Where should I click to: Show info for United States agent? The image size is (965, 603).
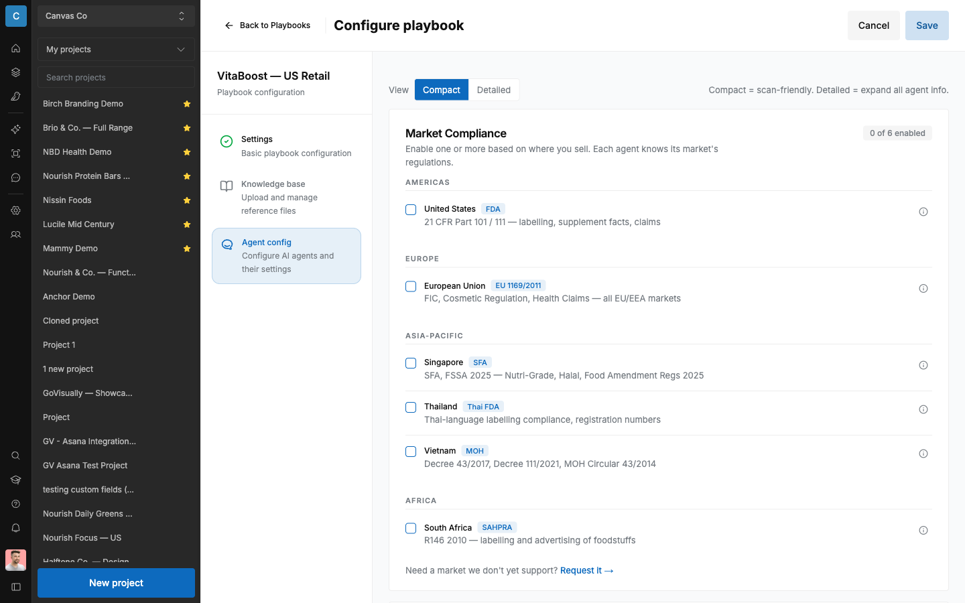pos(923,212)
